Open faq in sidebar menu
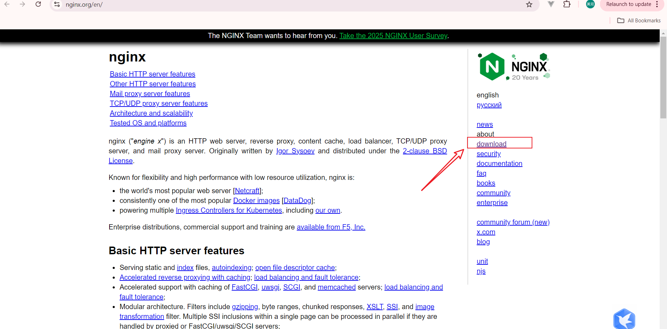Viewport: 667px width, 329px height. pos(481,173)
